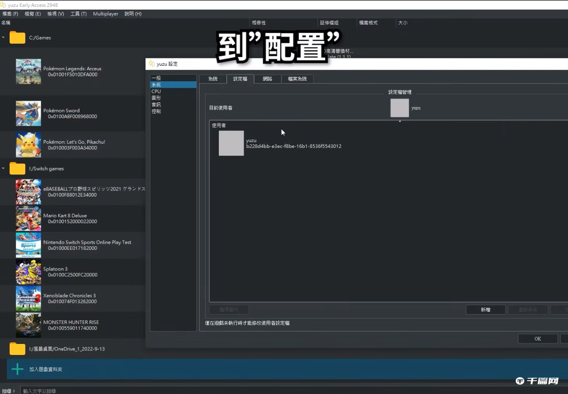
Task: Select the Pokémon Sword game icon
Action: (28, 113)
